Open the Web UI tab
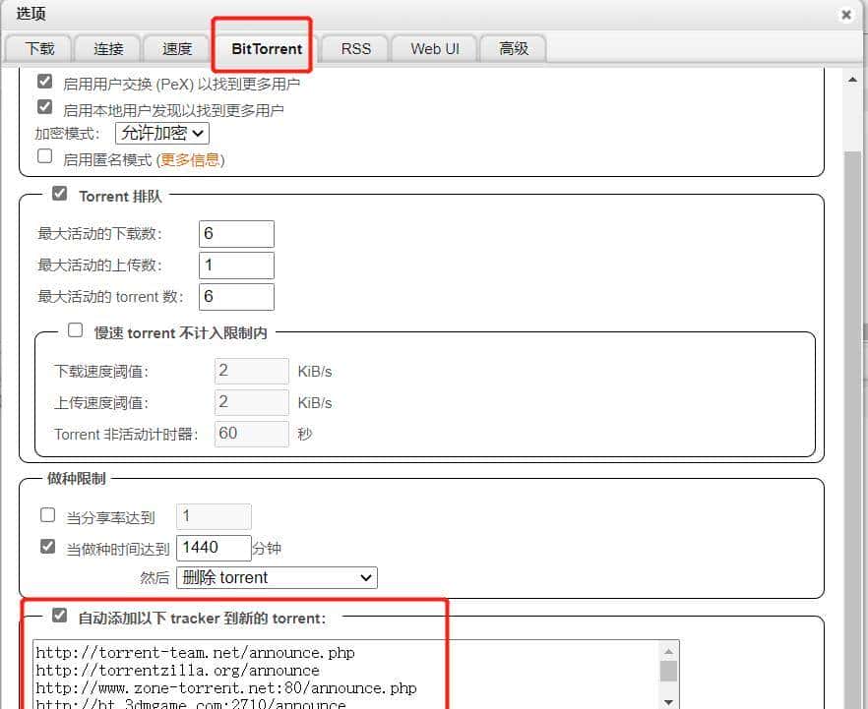 [434, 48]
